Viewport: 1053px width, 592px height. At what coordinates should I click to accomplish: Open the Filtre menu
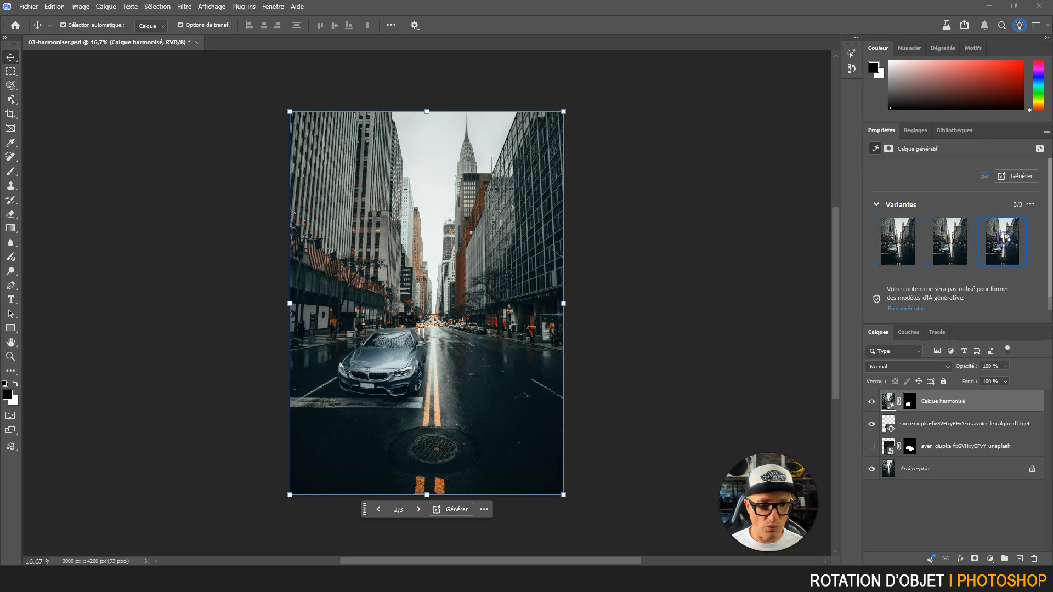184,7
